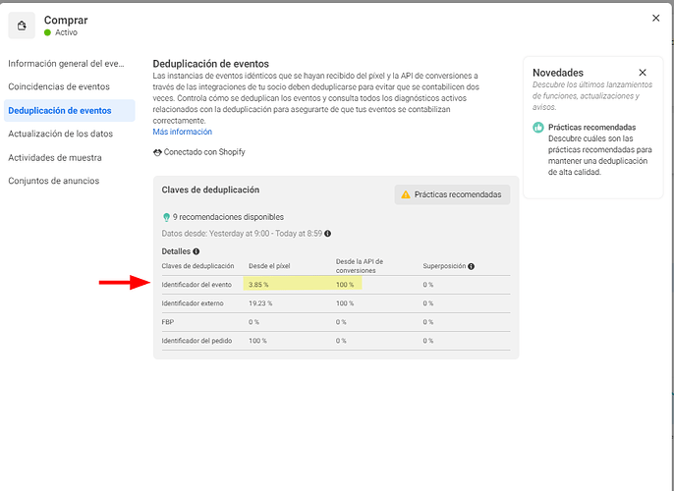Click the 3.85 % pixel value
The image size is (674, 491).
click(x=258, y=285)
